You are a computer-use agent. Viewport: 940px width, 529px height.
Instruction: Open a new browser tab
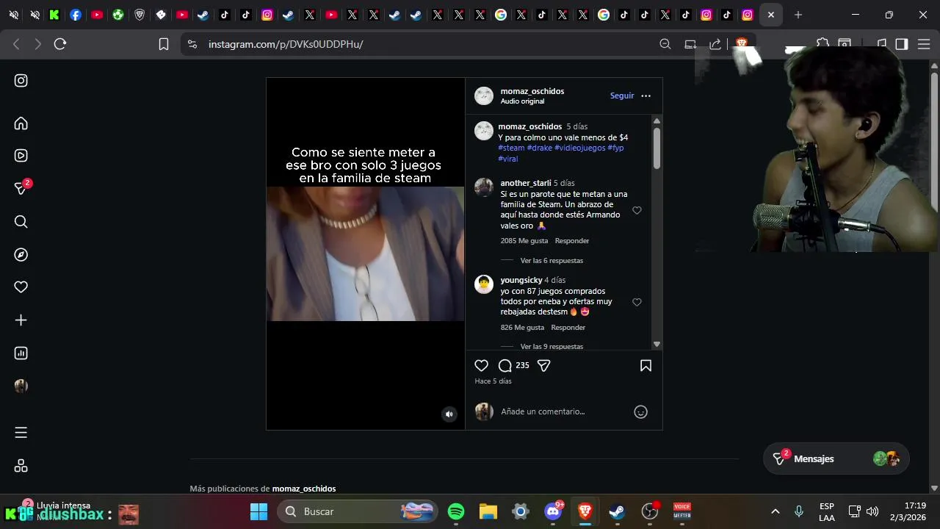(x=798, y=15)
